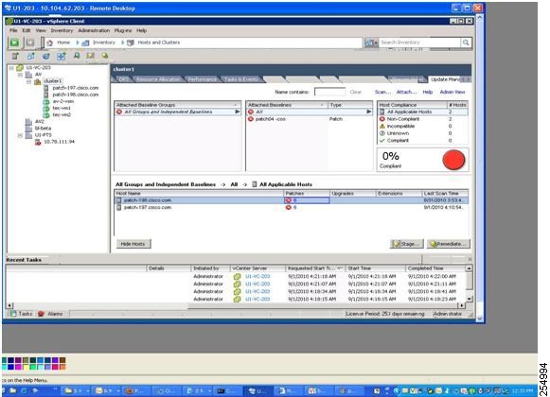This screenshot has width=550, height=397.
Task: Close the Recent Tasks panel
Action: (x=470, y=259)
